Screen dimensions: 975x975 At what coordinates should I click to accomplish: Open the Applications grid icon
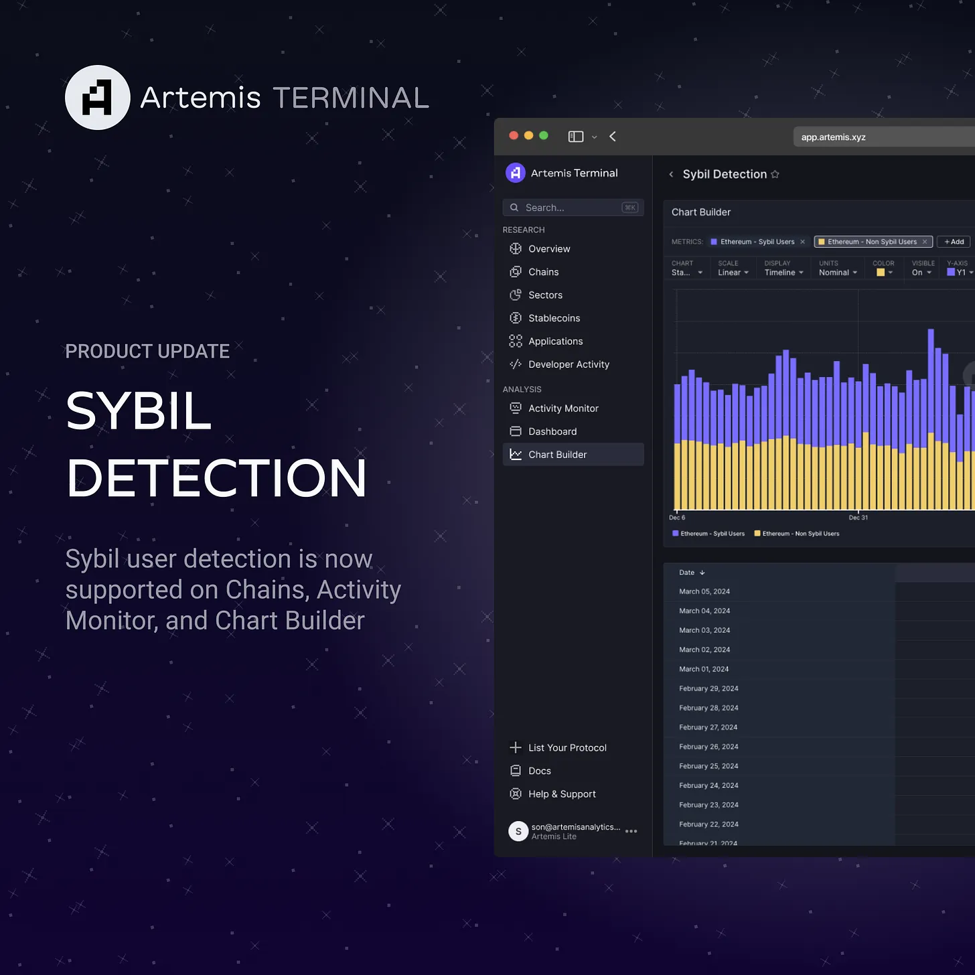[x=516, y=341]
